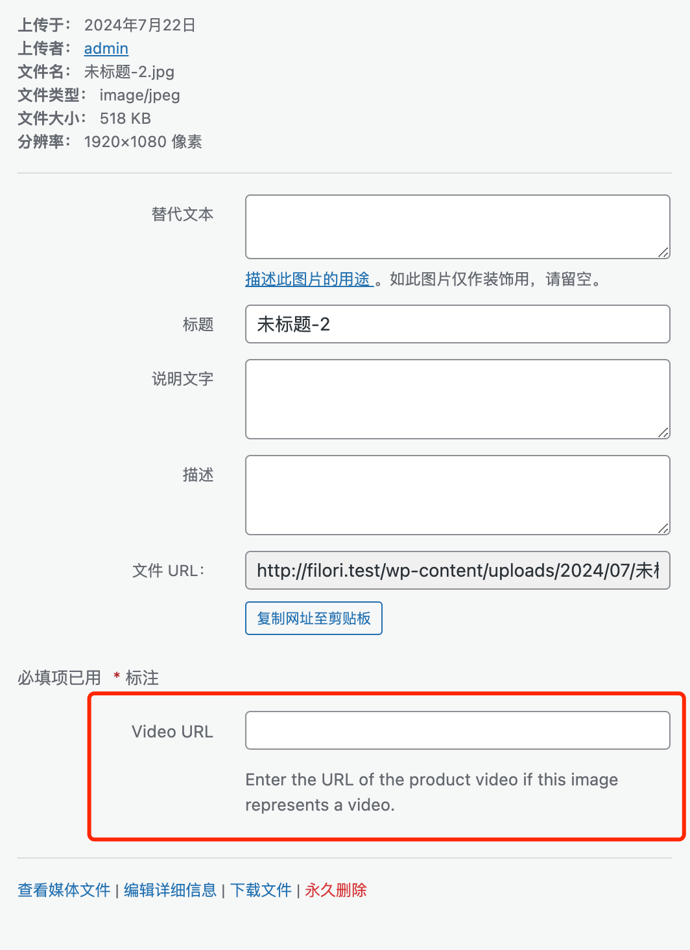
Task: Click the Video URL helper description text
Action: pyautogui.click(x=431, y=792)
